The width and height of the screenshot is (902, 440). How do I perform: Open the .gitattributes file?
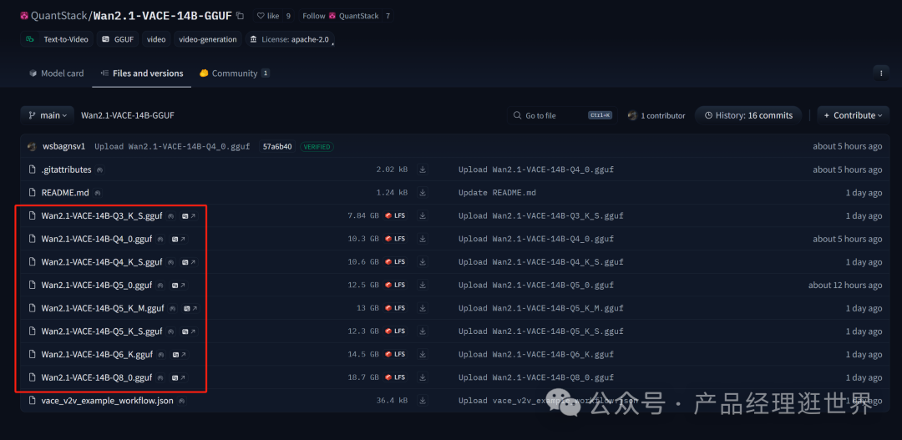(66, 169)
